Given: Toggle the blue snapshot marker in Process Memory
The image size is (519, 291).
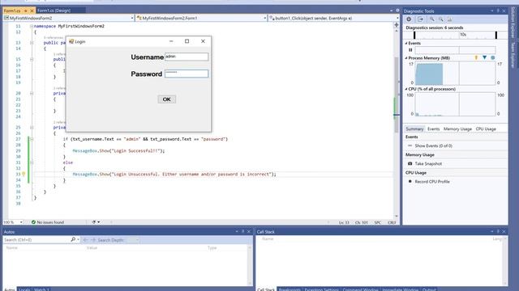Looking at the screenshot, I should pyautogui.click(x=485, y=57).
